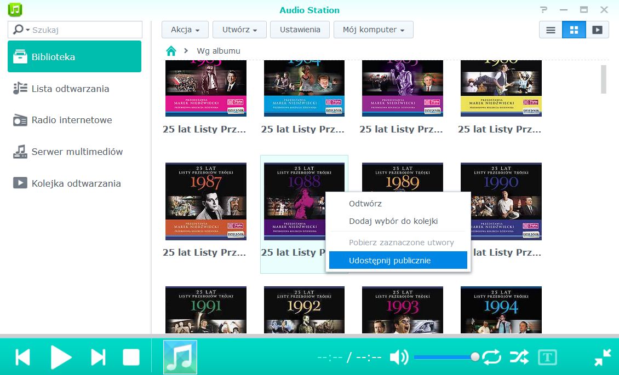Screen dimensions: 619x375
Task: Choose Dodaj wybór do kolejki
Action: (x=398, y=221)
